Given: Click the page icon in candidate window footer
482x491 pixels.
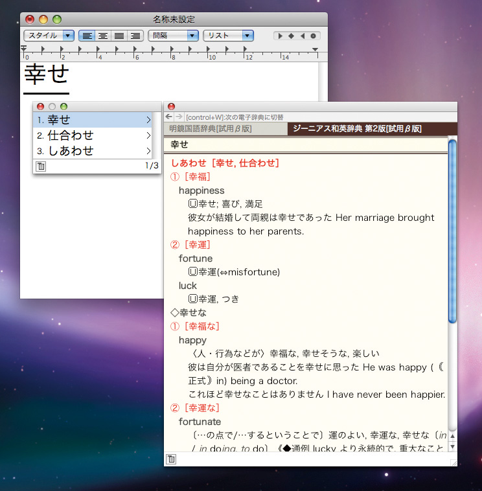Looking at the screenshot, I should tap(41, 166).
